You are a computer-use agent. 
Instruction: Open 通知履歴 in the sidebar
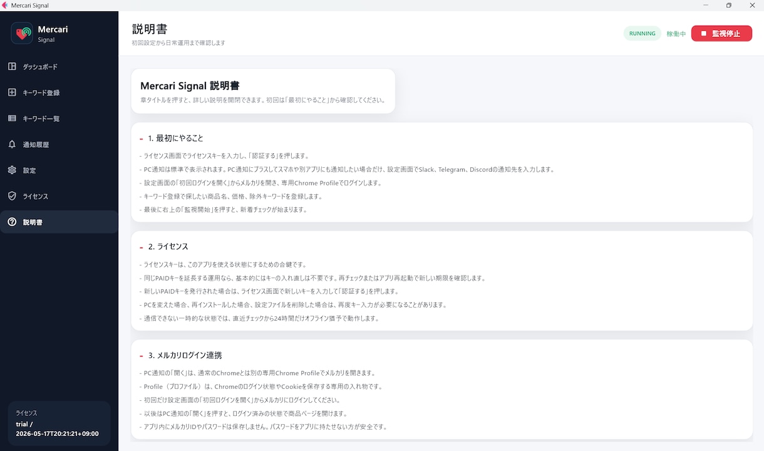coord(59,145)
